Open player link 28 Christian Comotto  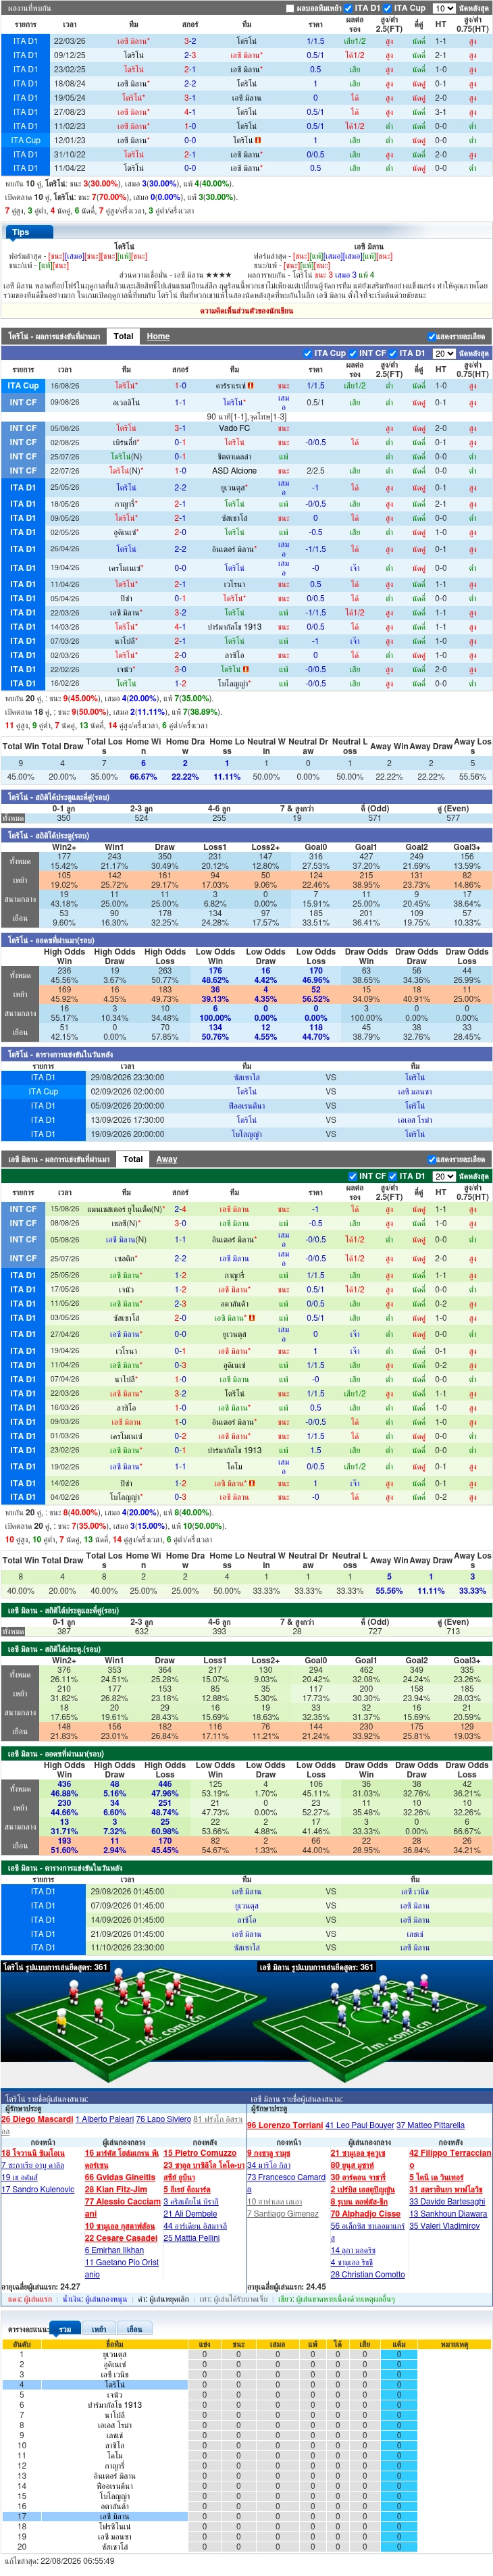click(368, 2274)
